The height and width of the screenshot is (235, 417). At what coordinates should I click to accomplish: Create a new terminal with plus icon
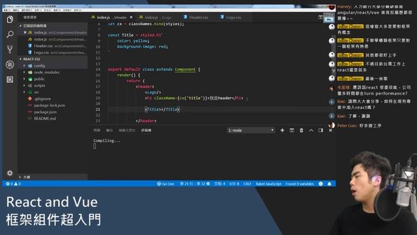(x=282, y=131)
